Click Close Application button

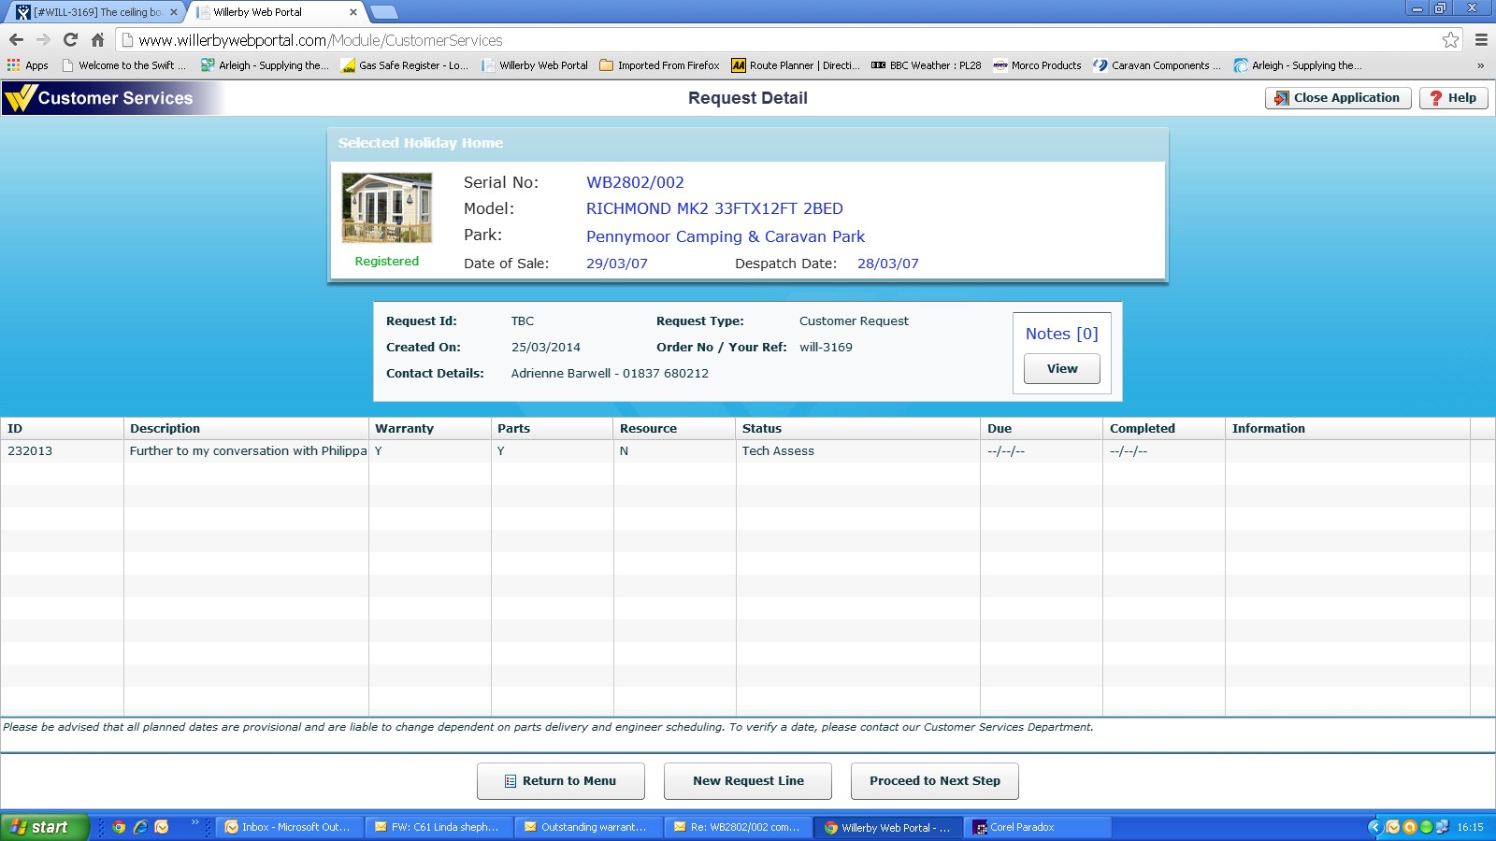pos(1337,98)
